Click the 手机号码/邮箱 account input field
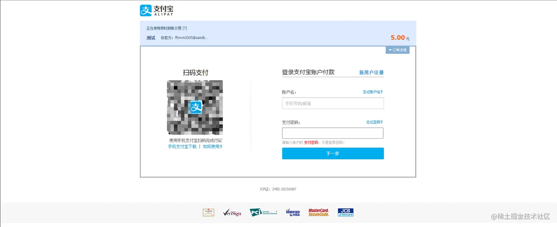Screen dimensions: 557x227 [x=333, y=103]
